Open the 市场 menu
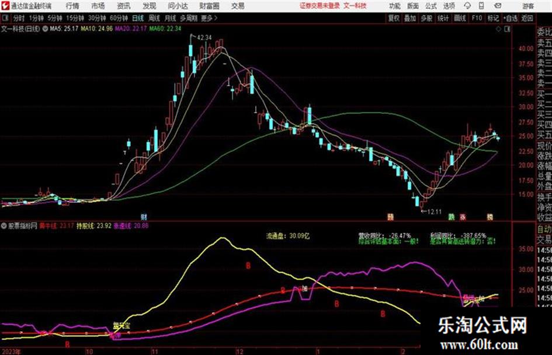This screenshot has width=552, height=355. pos(98,6)
